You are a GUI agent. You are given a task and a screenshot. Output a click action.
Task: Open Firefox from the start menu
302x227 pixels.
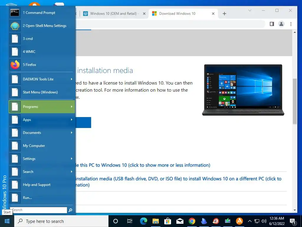click(x=42, y=65)
